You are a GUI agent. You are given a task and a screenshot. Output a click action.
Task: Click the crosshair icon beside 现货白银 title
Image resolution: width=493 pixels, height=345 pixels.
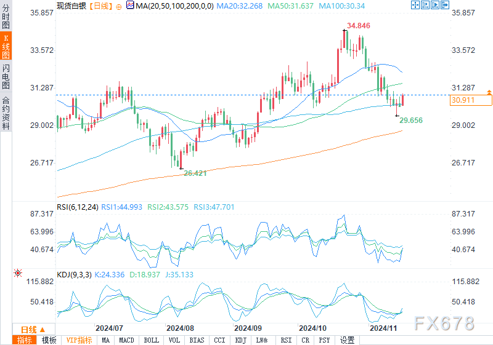coord(119,5)
